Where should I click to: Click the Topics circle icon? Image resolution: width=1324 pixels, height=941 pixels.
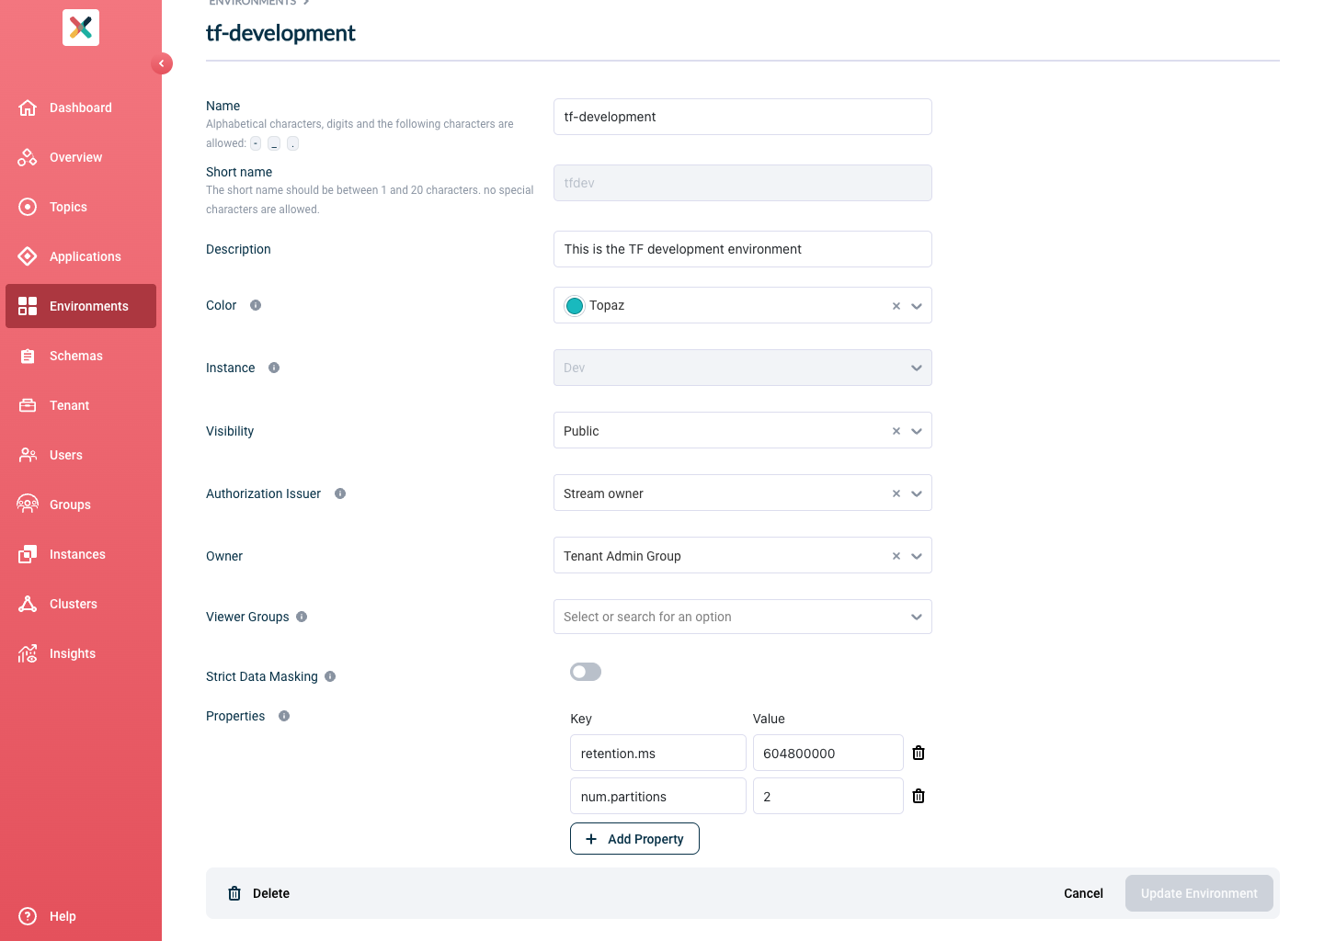[x=28, y=207]
